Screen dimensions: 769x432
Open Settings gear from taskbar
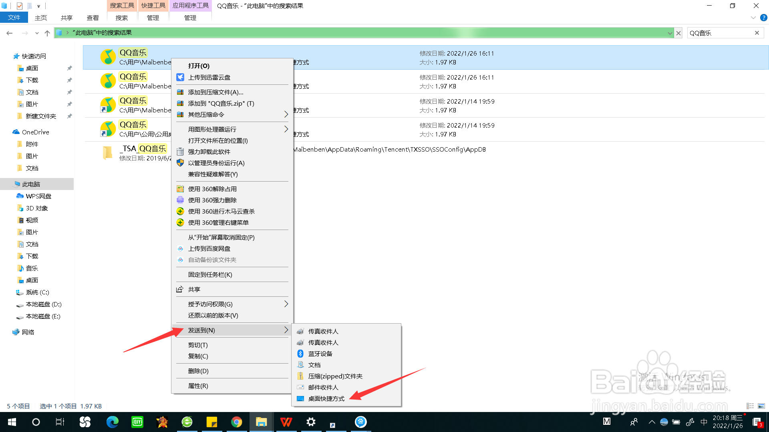click(311, 422)
